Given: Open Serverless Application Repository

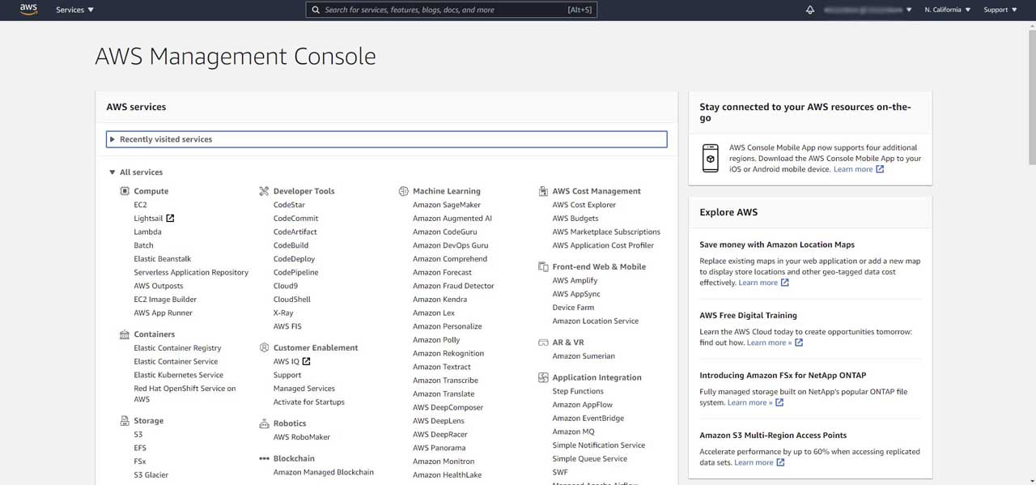Looking at the screenshot, I should click(x=191, y=272).
